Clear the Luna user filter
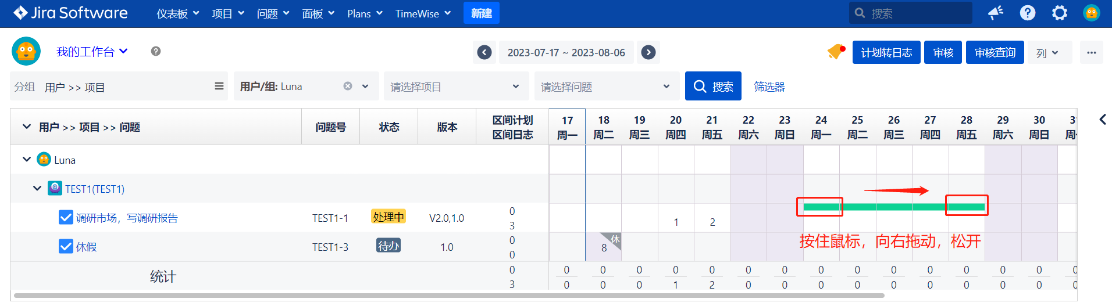 348,87
